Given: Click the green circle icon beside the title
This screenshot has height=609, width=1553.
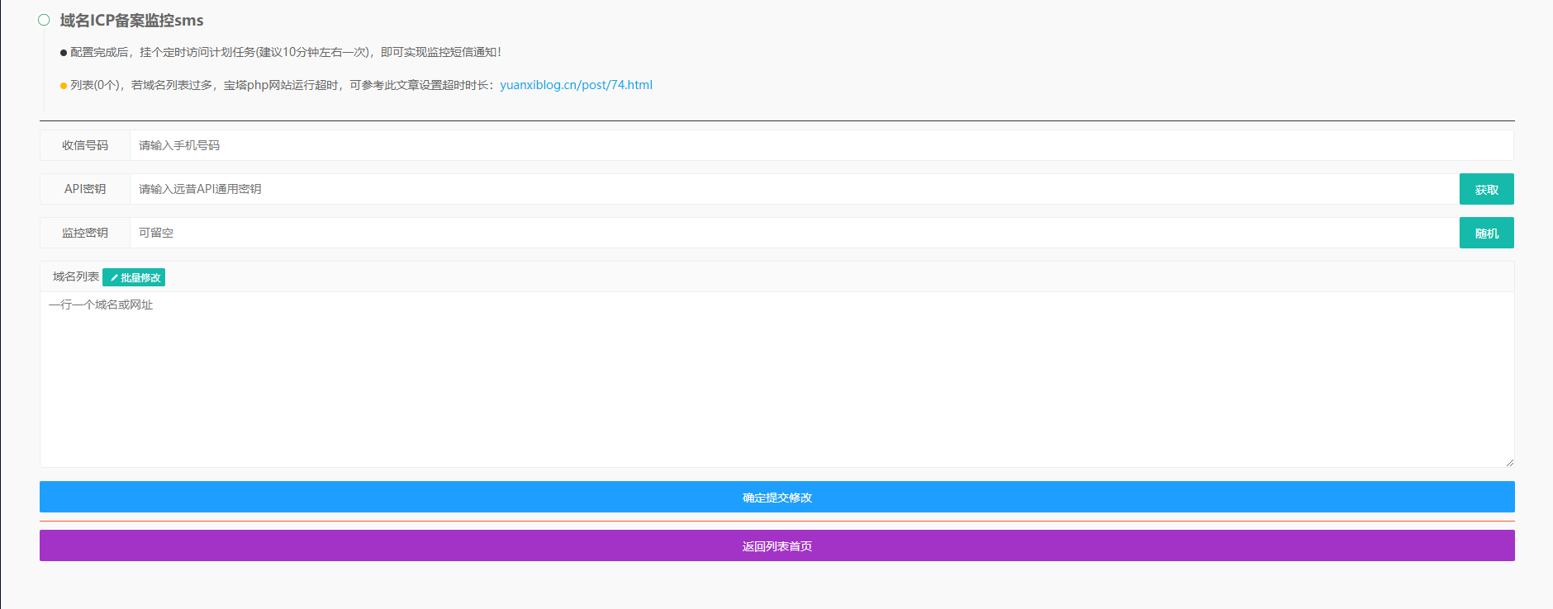Looking at the screenshot, I should (x=44, y=20).
